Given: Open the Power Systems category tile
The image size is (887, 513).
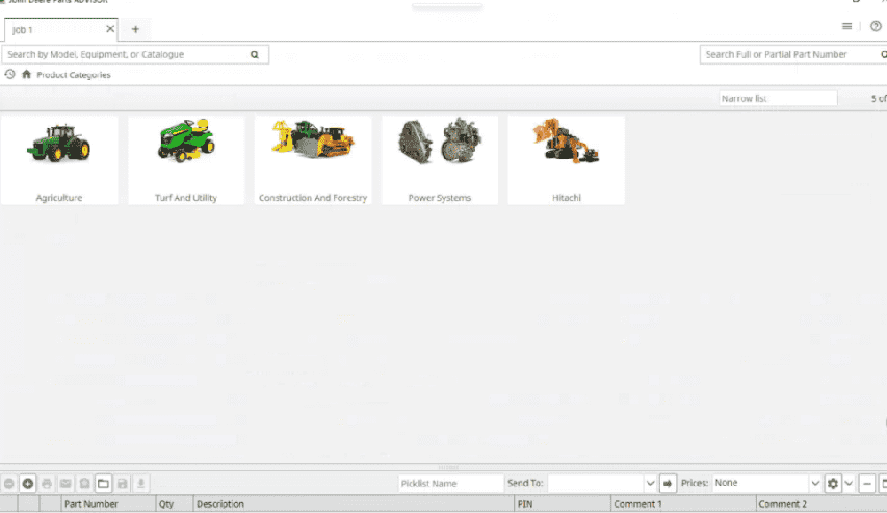Looking at the screenshot, I should (x=440, y=159).
